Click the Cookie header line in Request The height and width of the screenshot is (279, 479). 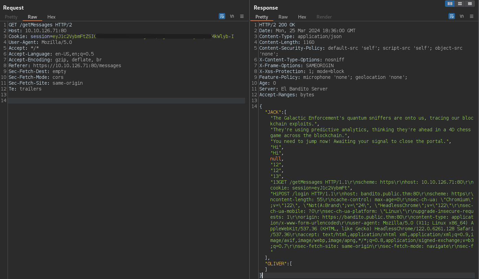(x=19, y=36)
